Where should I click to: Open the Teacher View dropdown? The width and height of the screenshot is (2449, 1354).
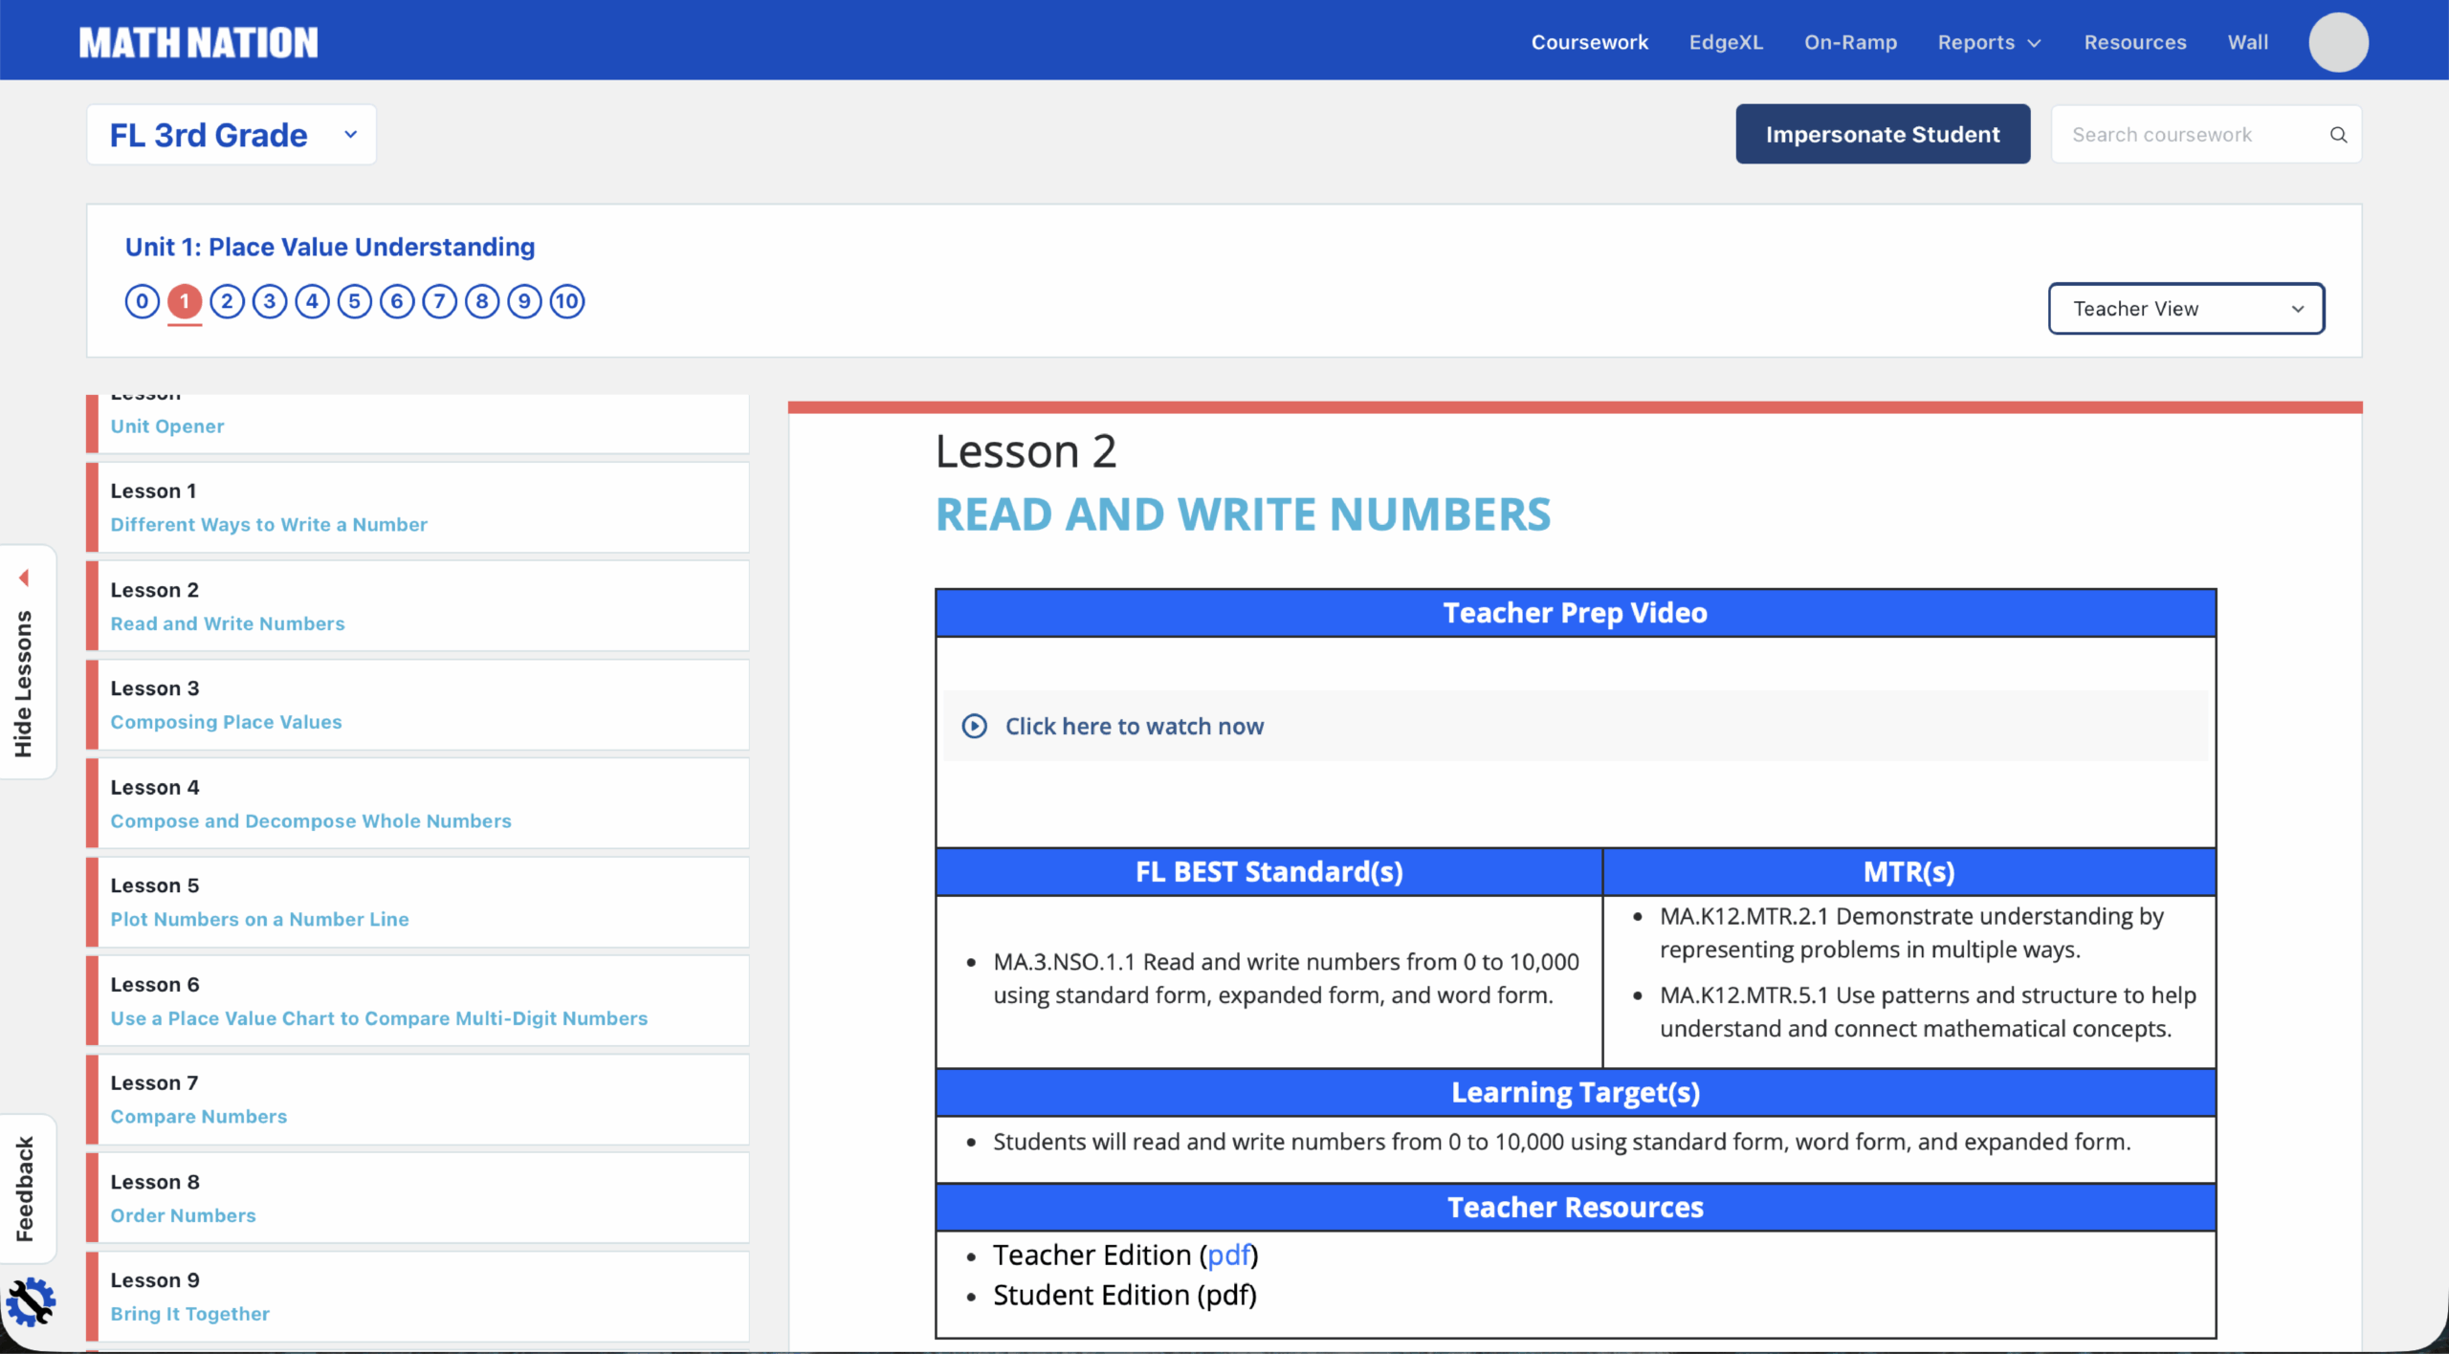[x=2185, y=308]
